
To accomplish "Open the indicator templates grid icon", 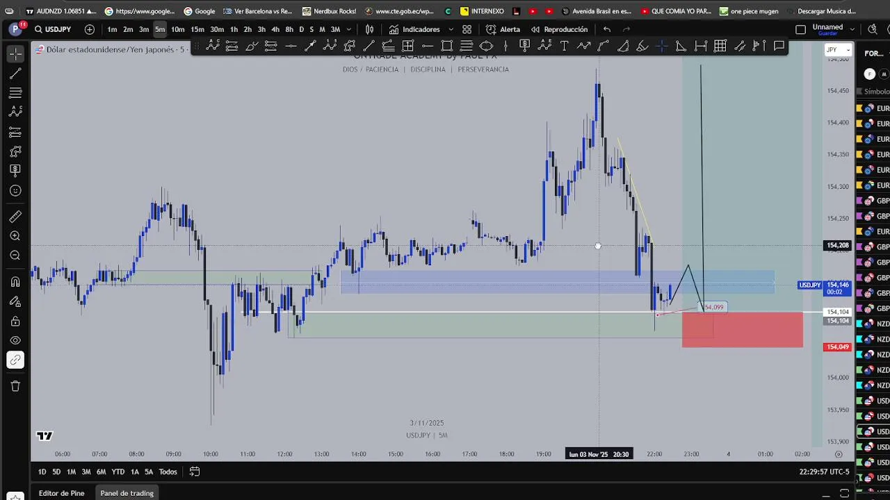I will pyautogui.click(x=467, y=29).
